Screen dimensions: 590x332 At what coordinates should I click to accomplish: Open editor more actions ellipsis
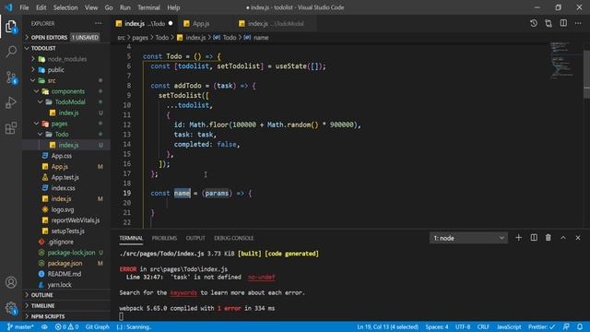click(578, 23)
